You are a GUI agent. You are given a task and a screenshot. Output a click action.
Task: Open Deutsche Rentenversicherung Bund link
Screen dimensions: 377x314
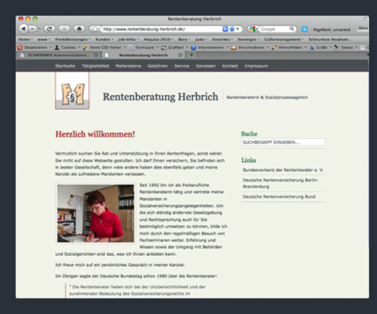pos(279,197)
